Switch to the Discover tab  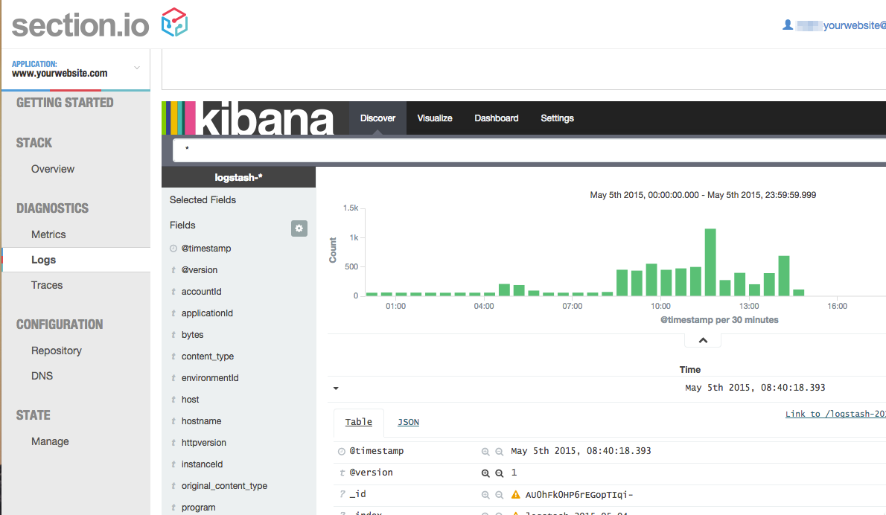point(377,118)
